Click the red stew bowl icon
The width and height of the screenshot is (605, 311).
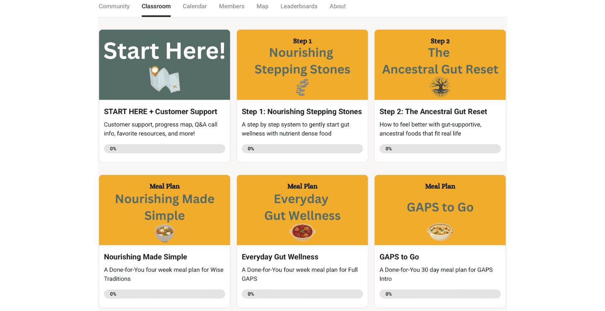tap(302, 232)
